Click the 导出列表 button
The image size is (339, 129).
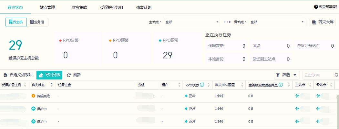[x=49, y=75]
